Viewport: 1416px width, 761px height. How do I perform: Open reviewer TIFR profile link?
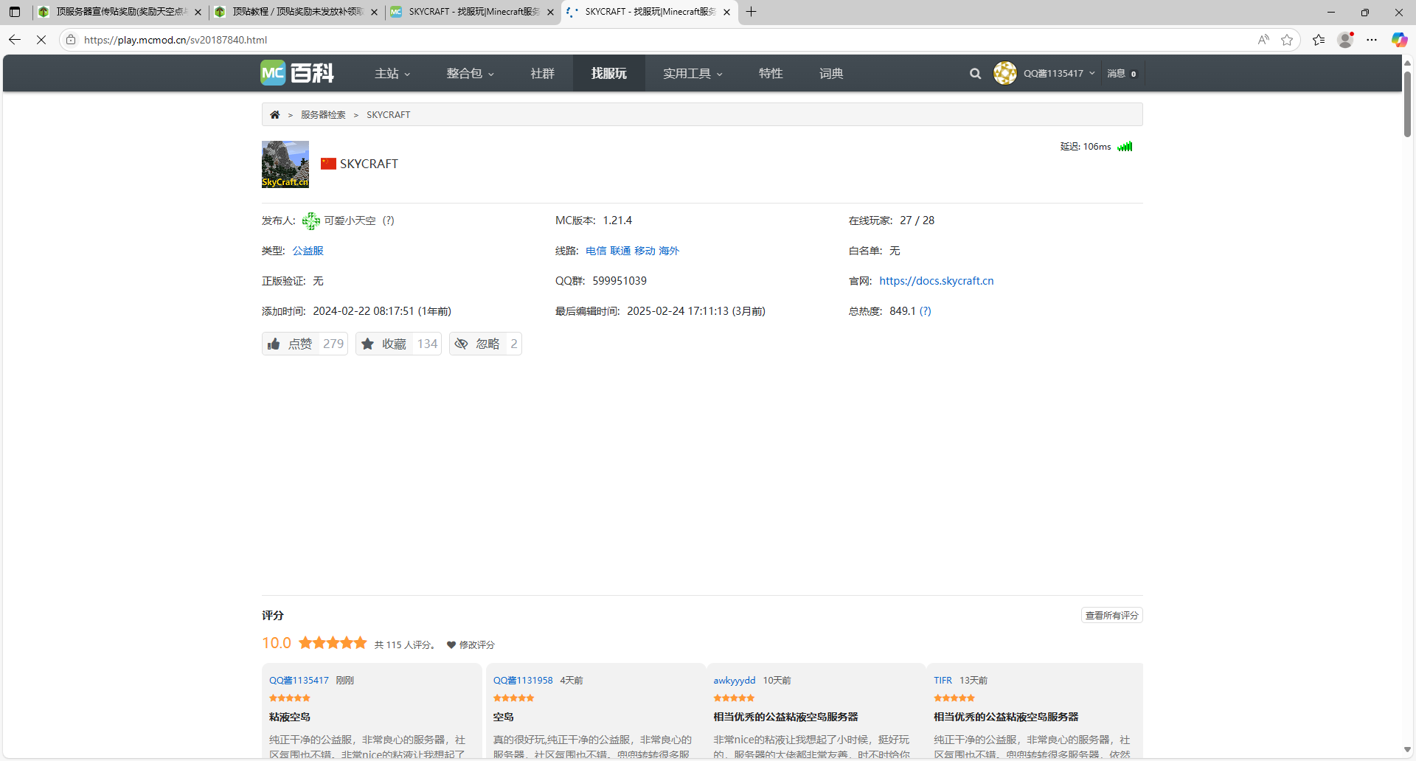(943, 680)
